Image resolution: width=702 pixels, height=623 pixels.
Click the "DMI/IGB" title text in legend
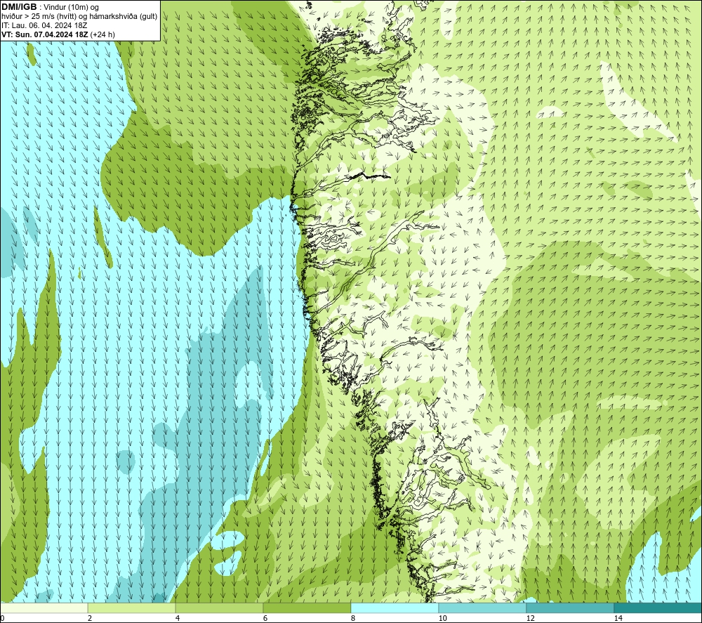[x=19, y=7]
